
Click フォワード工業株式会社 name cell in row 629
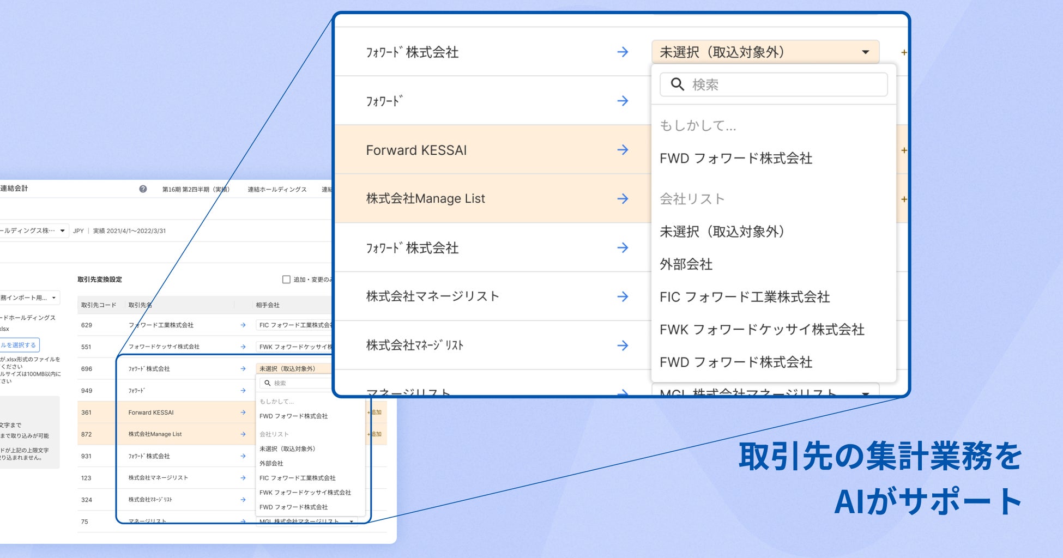pyautogui.click(x=161, y=325)
